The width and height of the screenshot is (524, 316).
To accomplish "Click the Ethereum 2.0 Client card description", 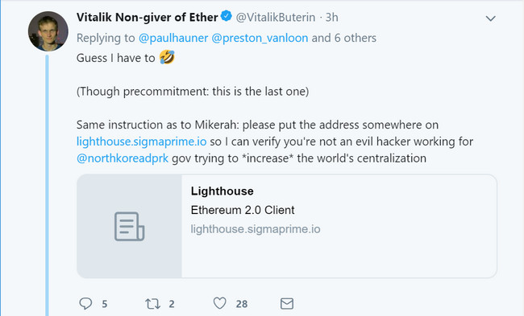I will (x=243, y=210).
